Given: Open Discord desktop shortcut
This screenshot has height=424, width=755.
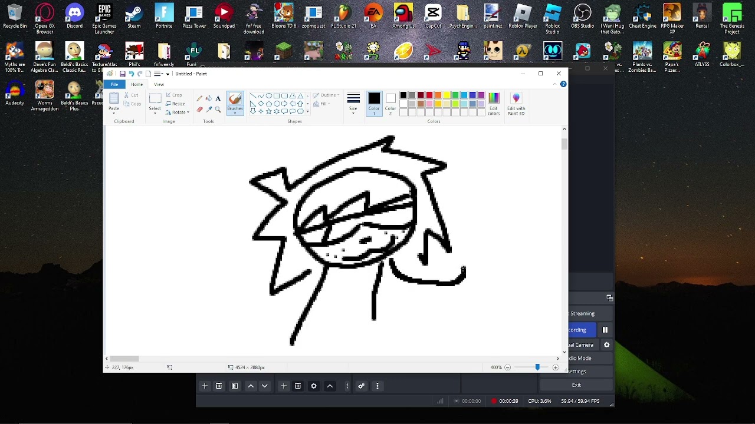Looking at the screenshot, I should [74, 16].
